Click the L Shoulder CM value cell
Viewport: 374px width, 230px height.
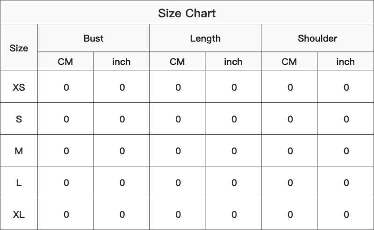(290, 183)
